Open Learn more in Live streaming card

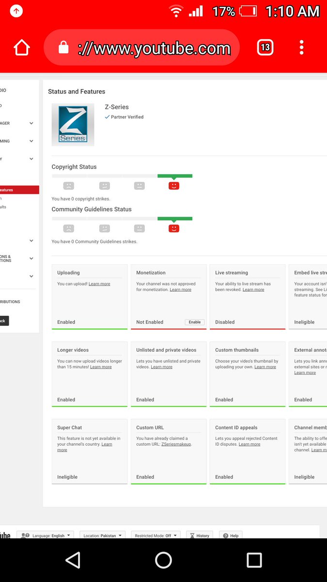[253, 290]
